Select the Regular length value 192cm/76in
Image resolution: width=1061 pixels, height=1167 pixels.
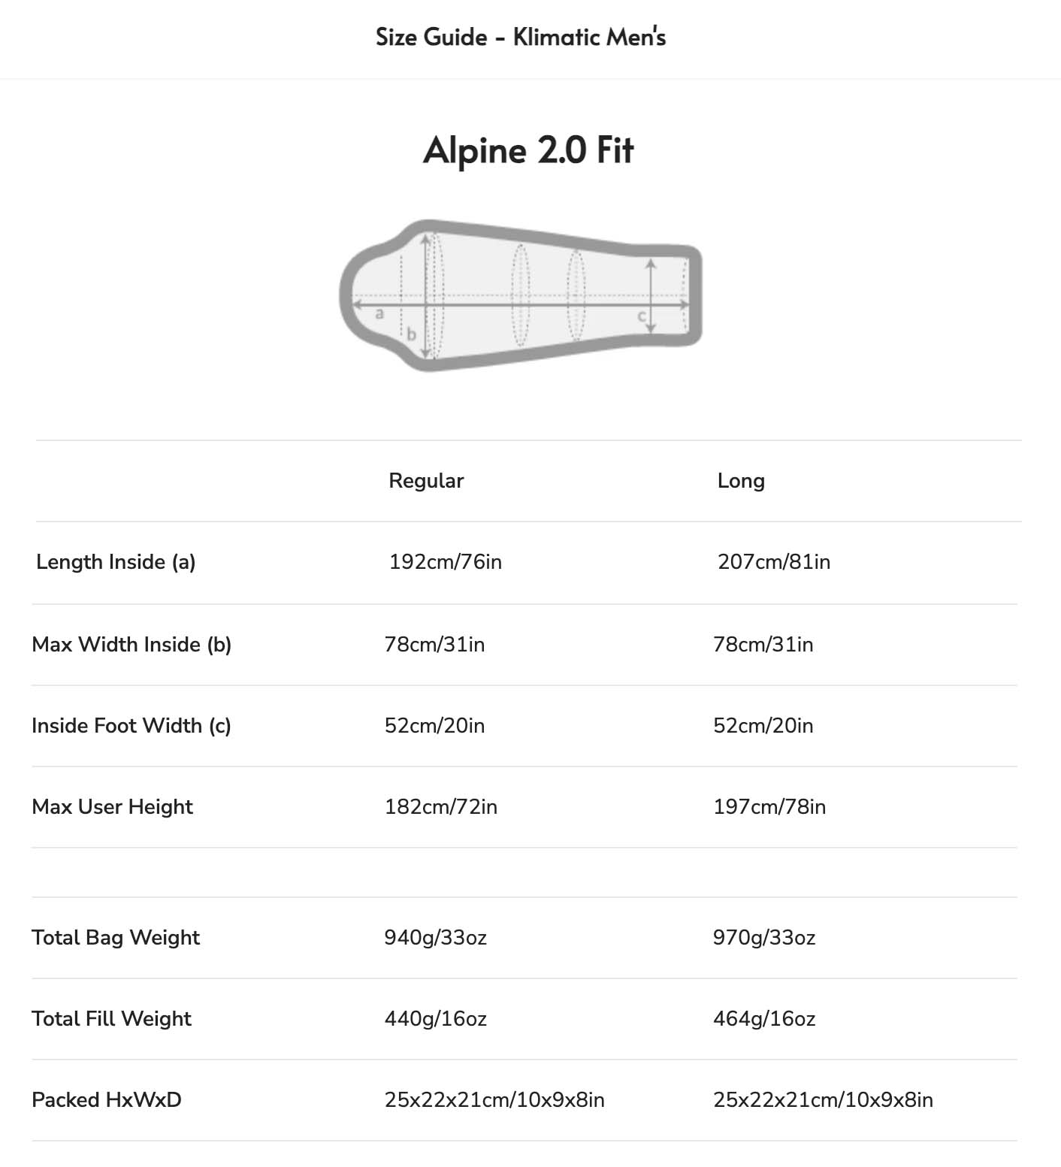tap(446, 562)
